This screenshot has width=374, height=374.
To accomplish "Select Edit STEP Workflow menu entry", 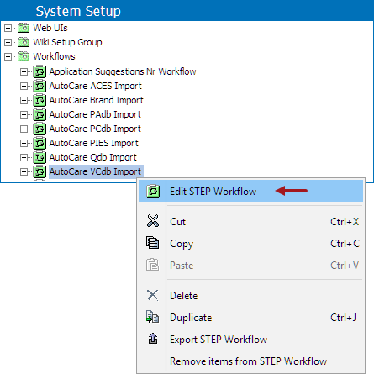I will pos(250,191).
